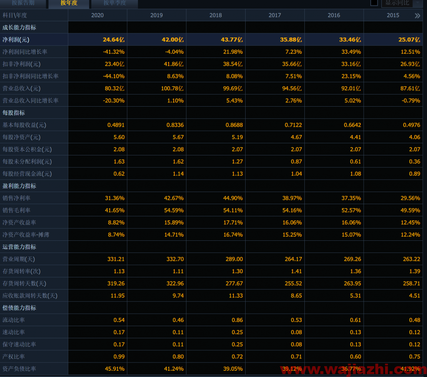This screenshot has width=427, height=377.
Task: Click the 运营能力指标 section header
Action: point(19,247)
